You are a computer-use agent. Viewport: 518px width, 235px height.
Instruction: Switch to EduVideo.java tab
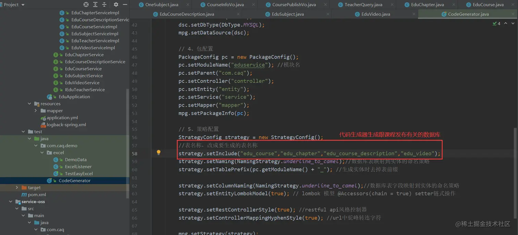(375, 14)
